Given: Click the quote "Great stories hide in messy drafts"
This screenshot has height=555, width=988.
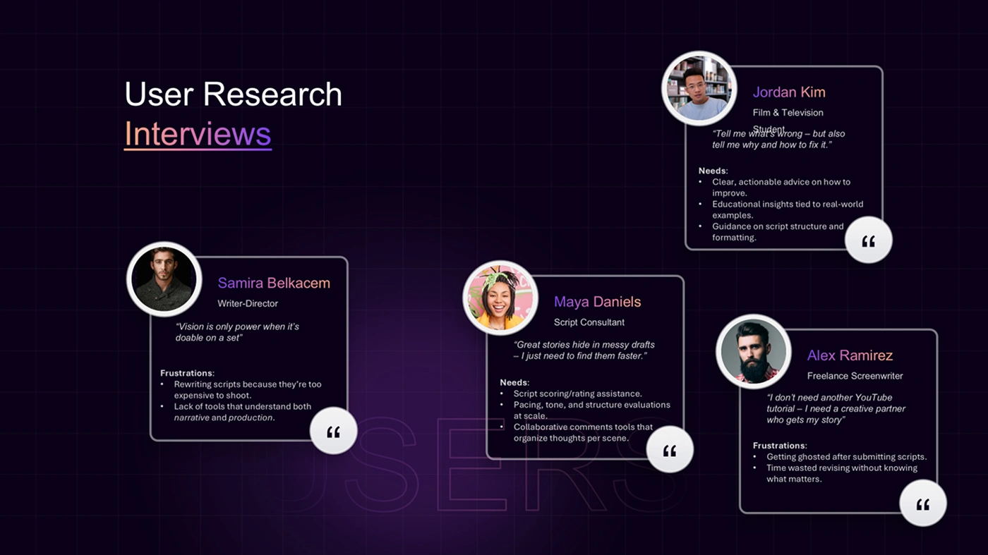Looking at the screenshot, I should 584,350.
